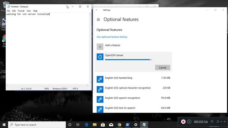This screenshot has width=228, height=128.
Task: Click the Notepad title bar icon
Action: tap(9, 6)
